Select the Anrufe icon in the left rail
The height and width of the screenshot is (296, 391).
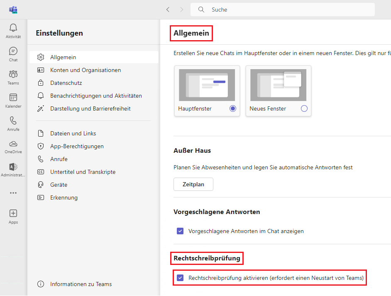pos(13,124)
